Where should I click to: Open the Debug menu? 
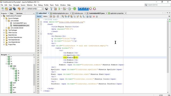click(x=40, y=5)
